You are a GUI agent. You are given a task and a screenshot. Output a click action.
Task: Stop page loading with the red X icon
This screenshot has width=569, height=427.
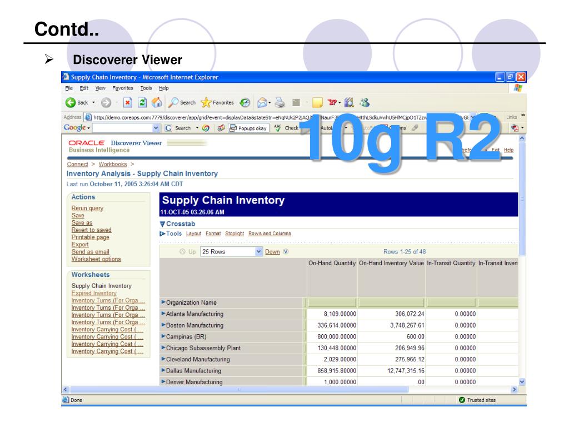[x=128, y=103]
